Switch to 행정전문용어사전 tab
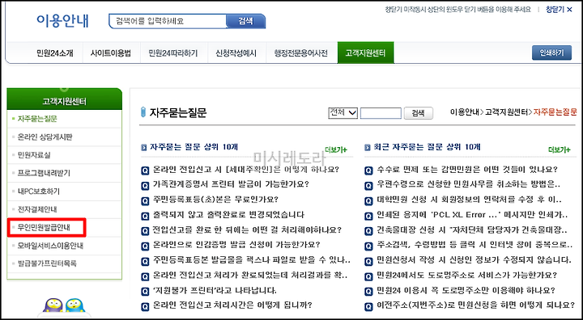Viewport: 583px width, 320px height. [x=300, y=53]
